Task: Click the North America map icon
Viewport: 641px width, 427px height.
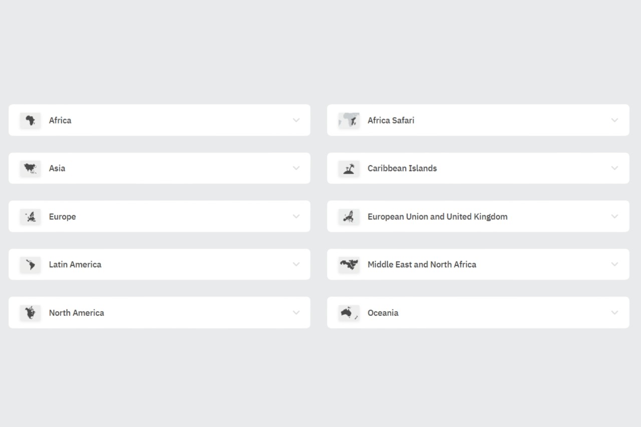Action: [30, 313]
